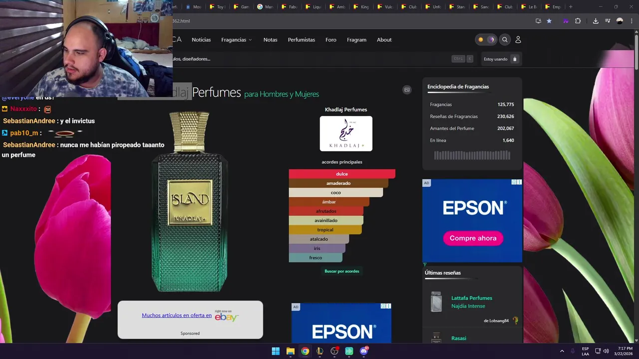Click the Khadlaj brand logo
This screenshot has width=639, height=359.
[x=346, y=134]
